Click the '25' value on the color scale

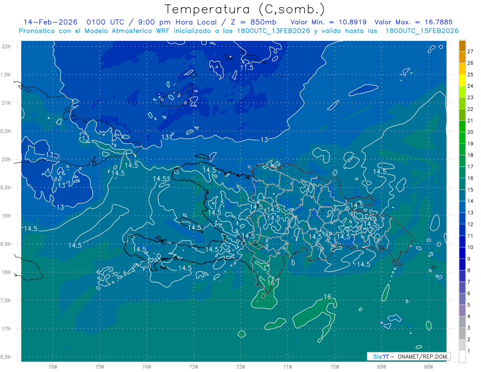471,75
